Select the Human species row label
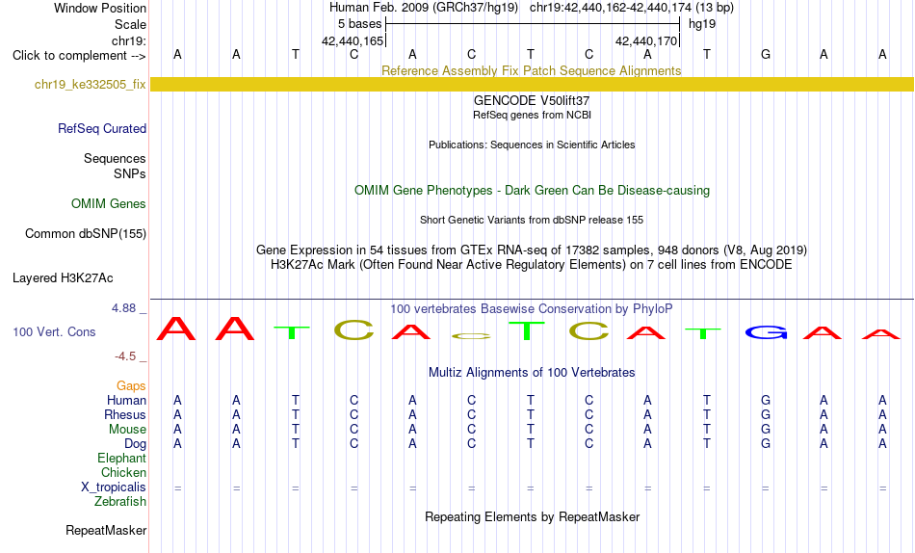915x553 pixels. point(126,400)
